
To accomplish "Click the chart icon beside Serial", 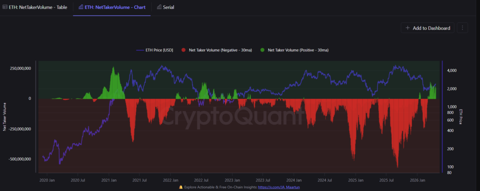I will [x=159, y=7].
